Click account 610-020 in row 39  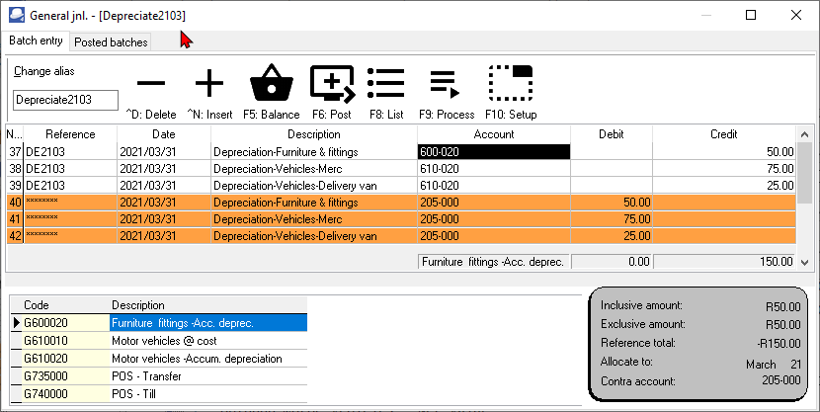(494, 186)
